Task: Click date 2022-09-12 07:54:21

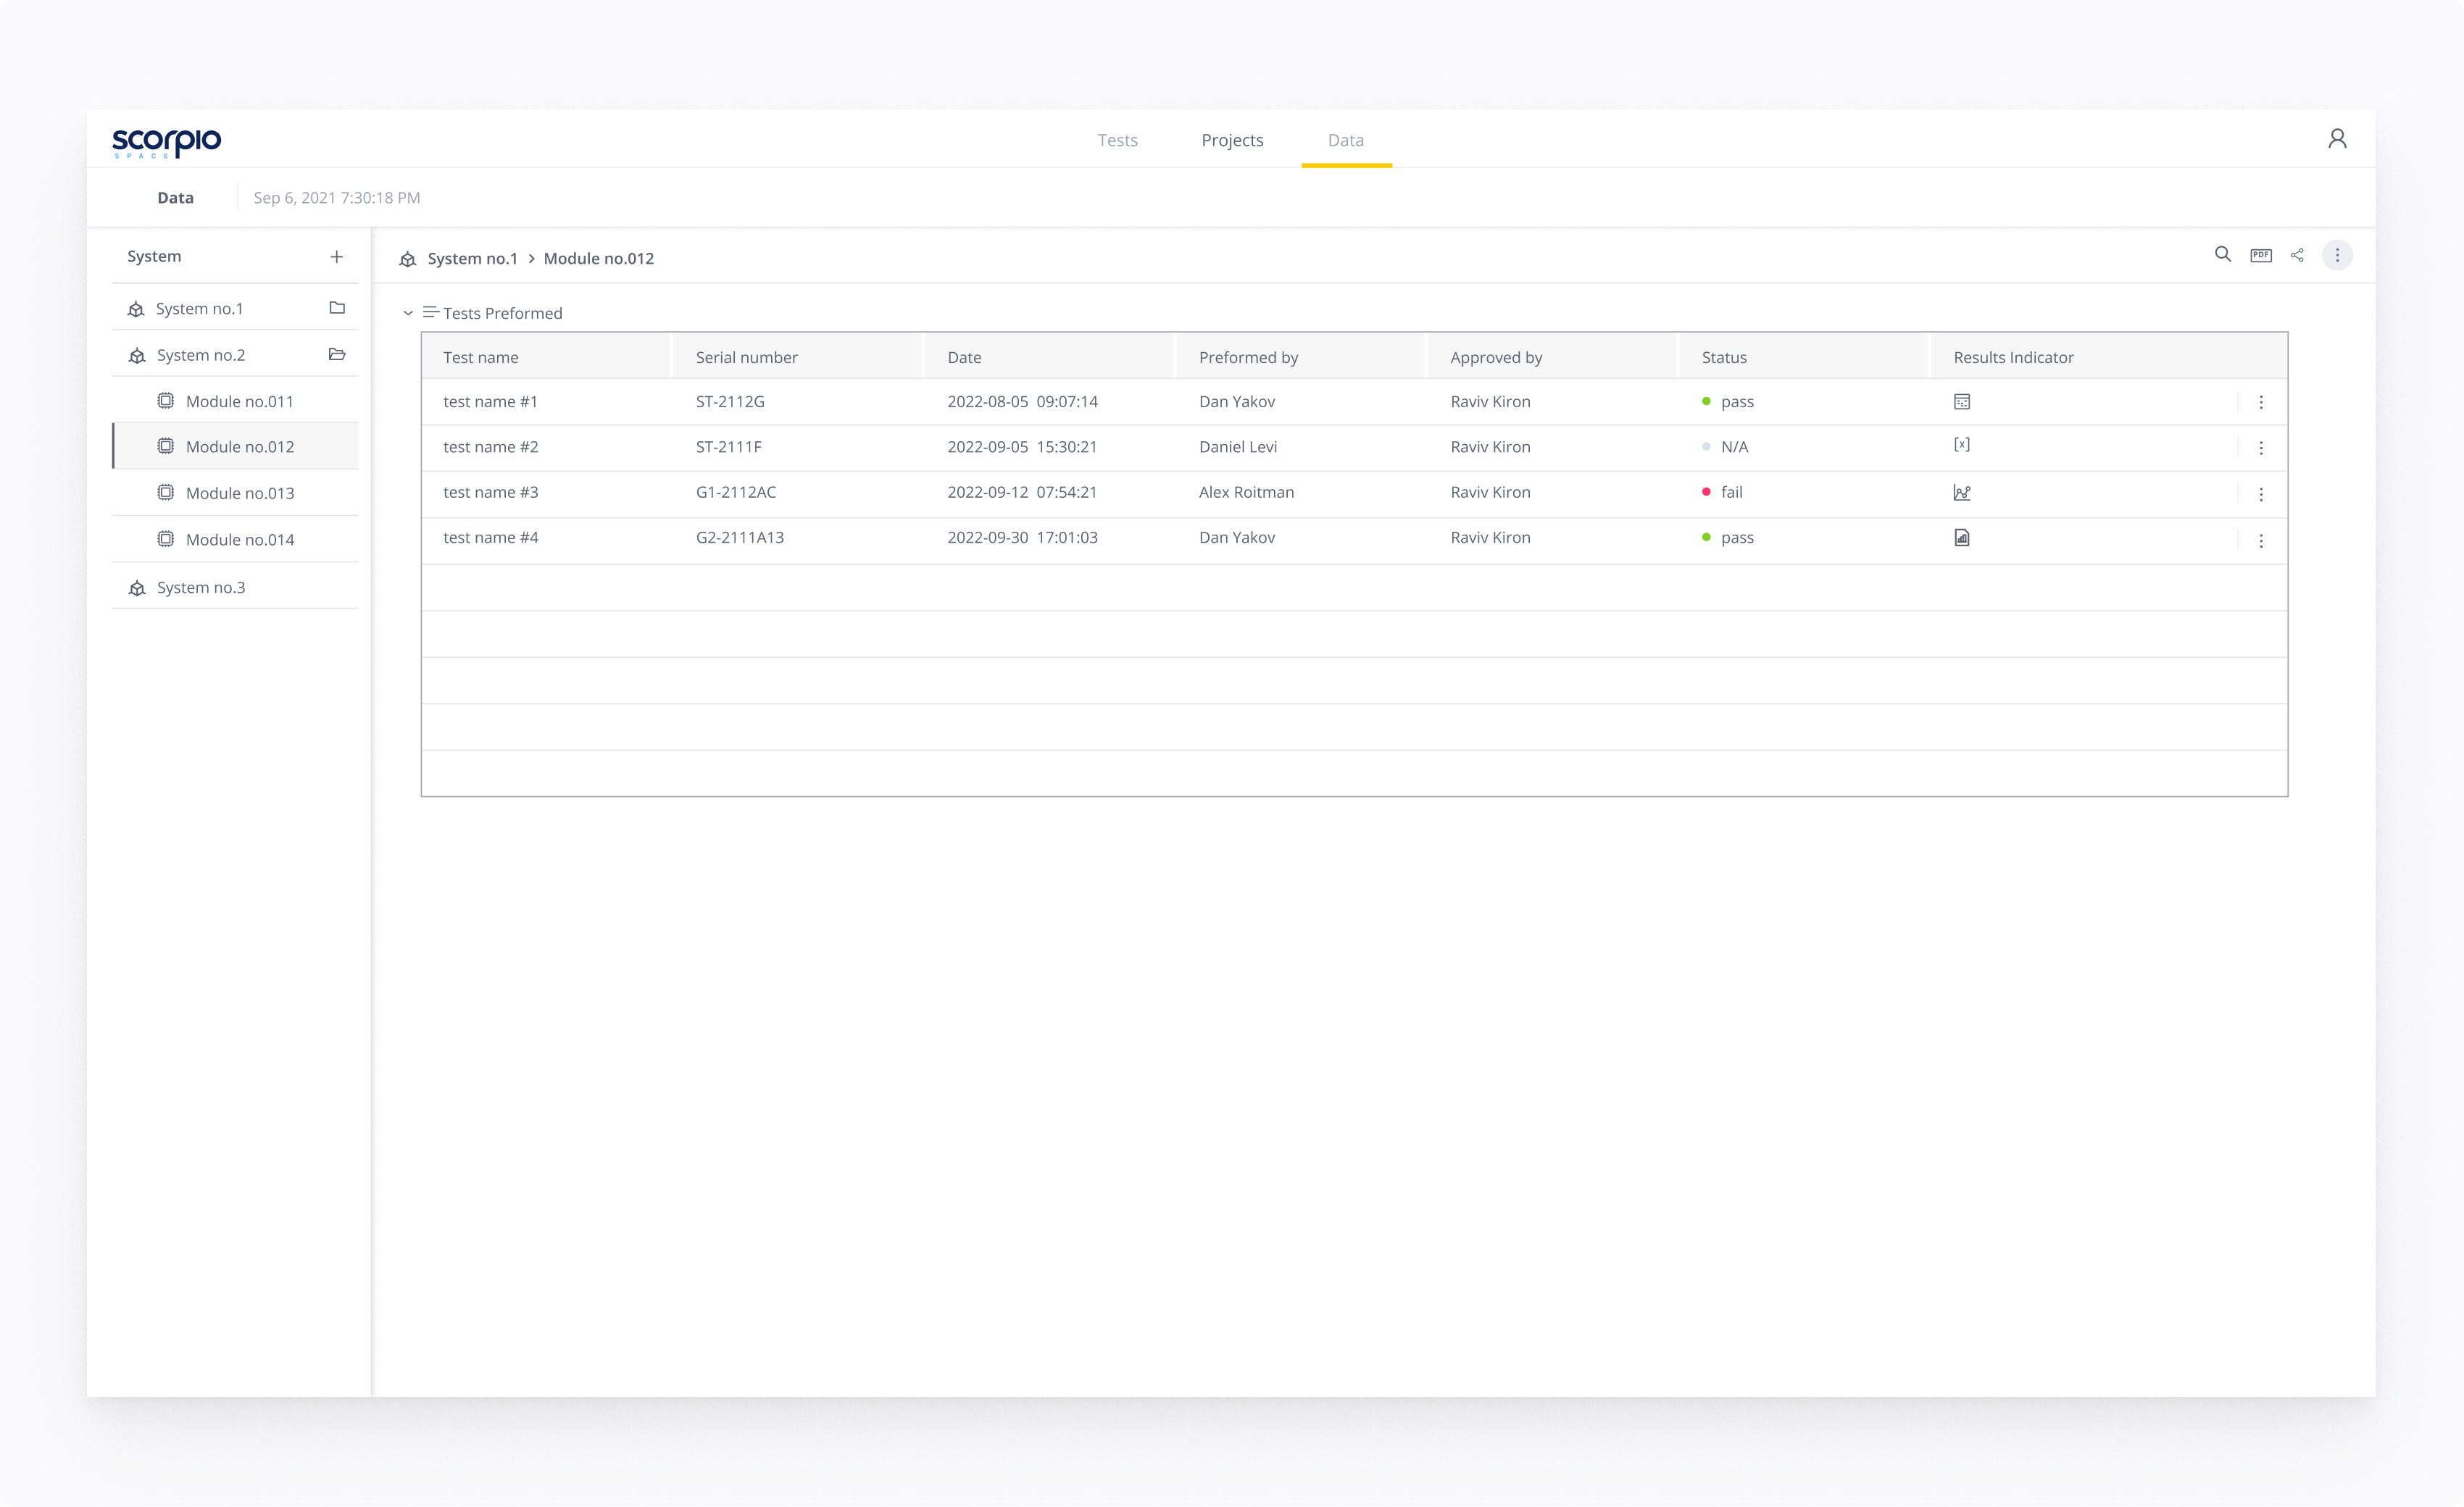Action: pyautogui.click(x=1022, y=492)
